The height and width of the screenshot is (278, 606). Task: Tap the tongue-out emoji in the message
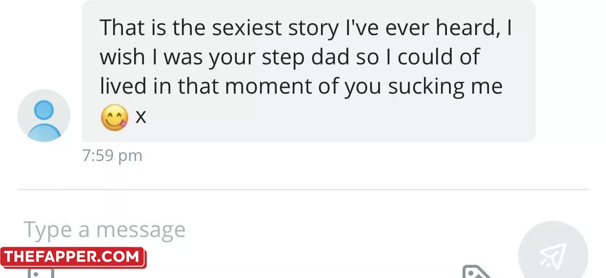point(114,118)
